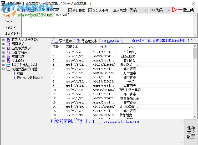The height and width of the screenshot is (145, 198).
Task: Expand the [果子]-表达式教材 tree node
Action: [x=3, y=65]
